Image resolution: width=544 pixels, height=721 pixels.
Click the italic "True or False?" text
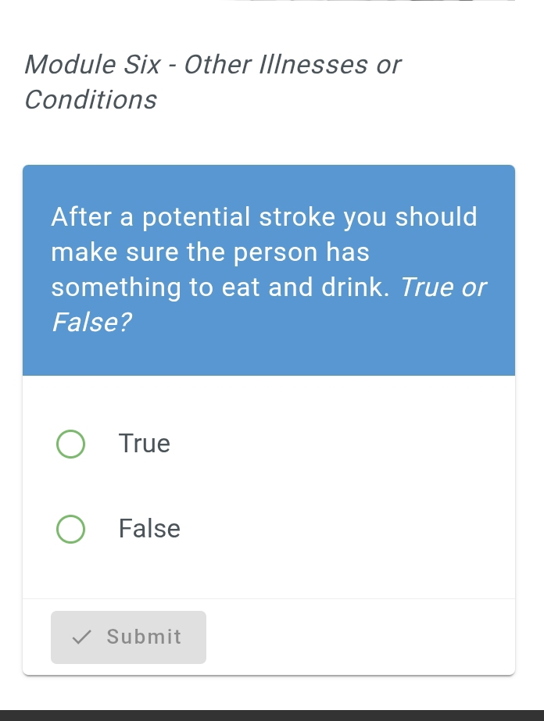[x=443, y=287]
